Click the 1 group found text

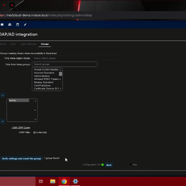tap(52, 158)
